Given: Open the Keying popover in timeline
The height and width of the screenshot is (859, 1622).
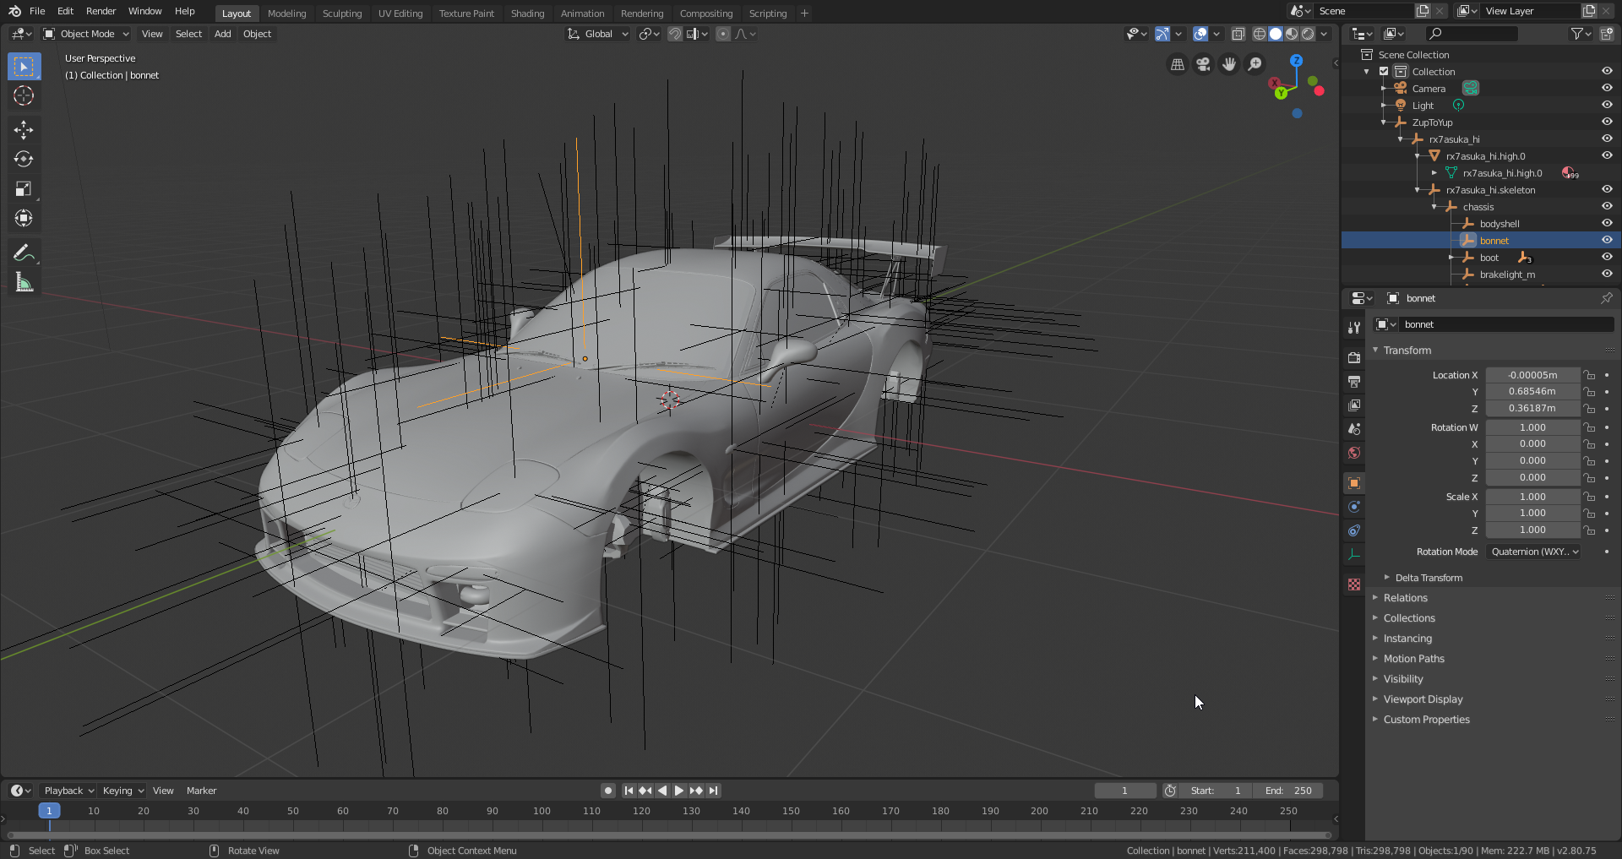Looking at the screenshot, I should [122, 791].
